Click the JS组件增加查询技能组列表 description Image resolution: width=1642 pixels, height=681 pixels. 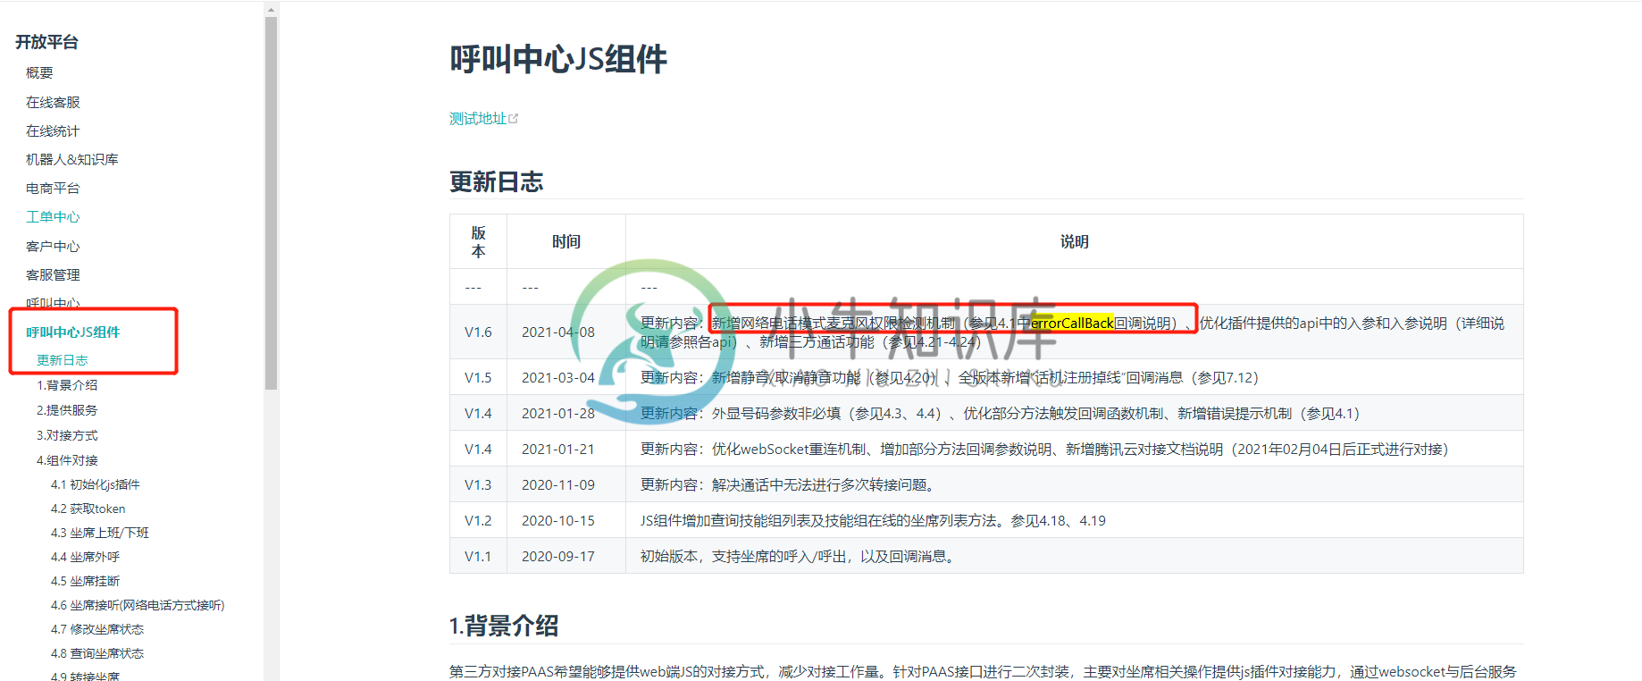pos(873,520)
